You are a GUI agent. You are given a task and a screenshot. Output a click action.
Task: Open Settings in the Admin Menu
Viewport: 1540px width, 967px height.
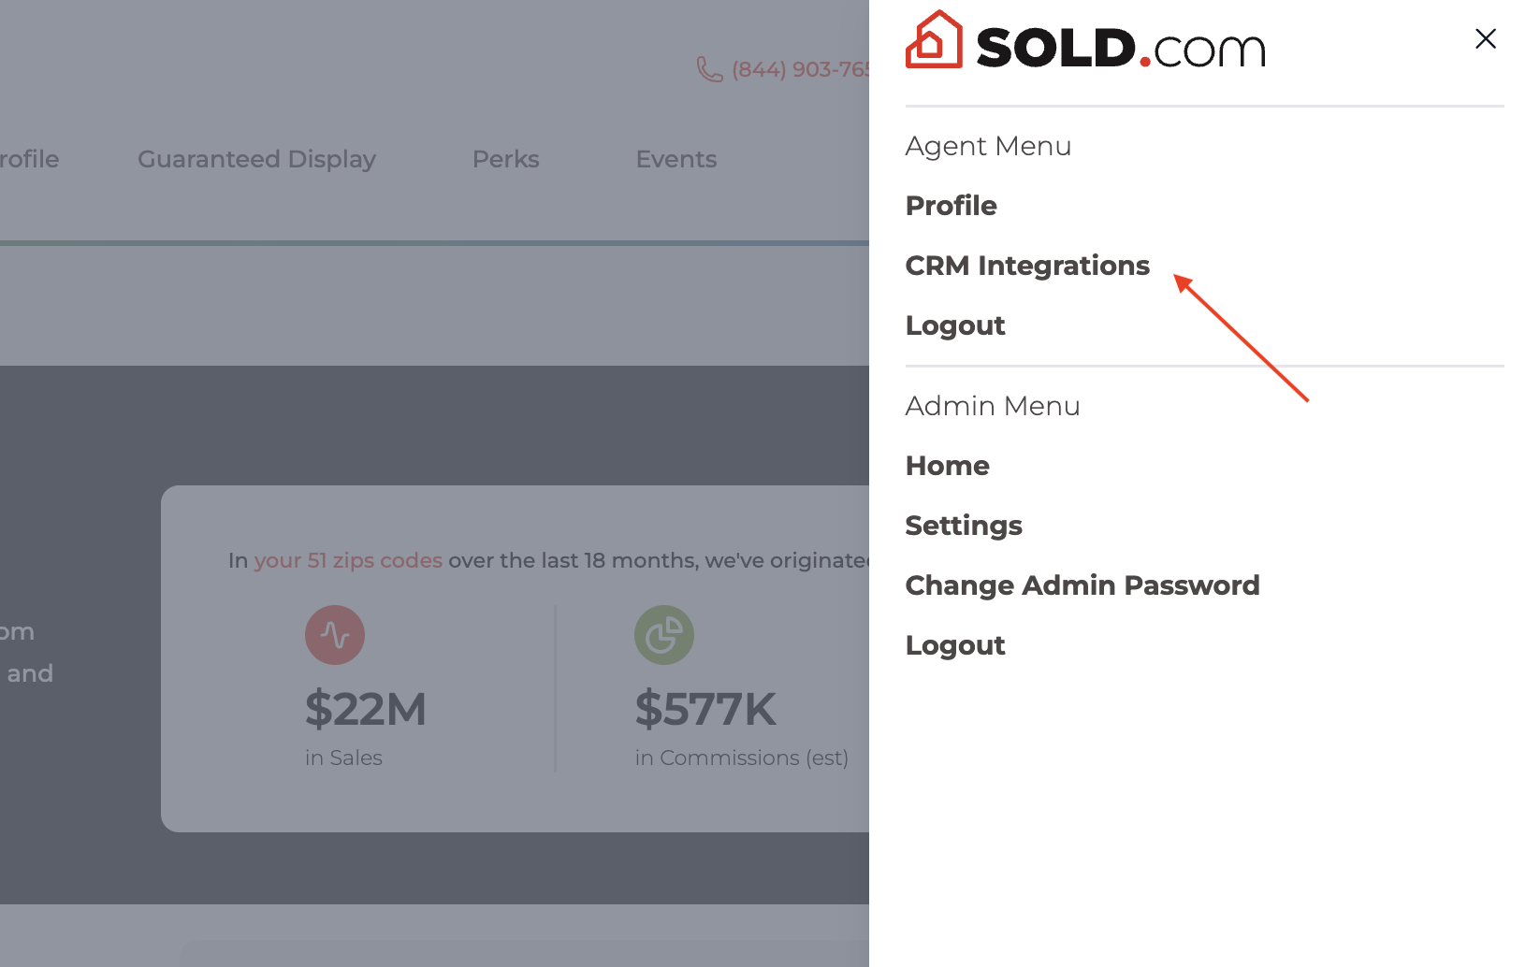(x=963, y=526)
